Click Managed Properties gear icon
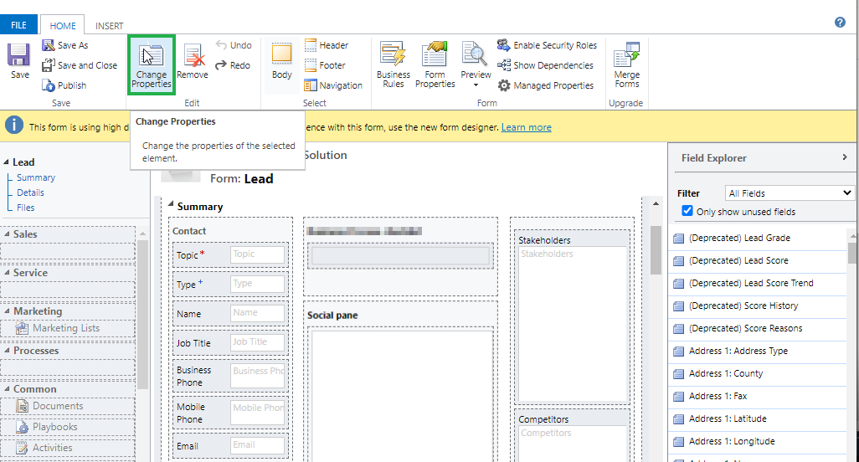This screenshot has width=859, height=462. (x=504, y=85)
